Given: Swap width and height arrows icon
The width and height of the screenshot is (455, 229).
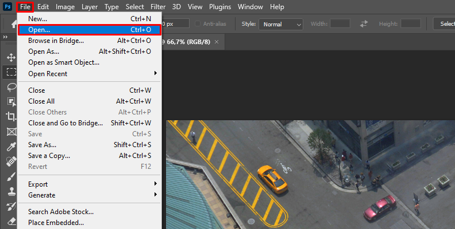Looking at the screenshot, I should click(364, 23).
